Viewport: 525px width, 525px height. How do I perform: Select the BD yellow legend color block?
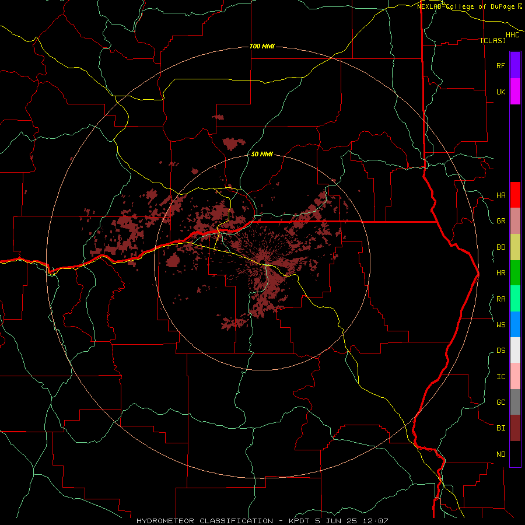[x=515, y=247]
